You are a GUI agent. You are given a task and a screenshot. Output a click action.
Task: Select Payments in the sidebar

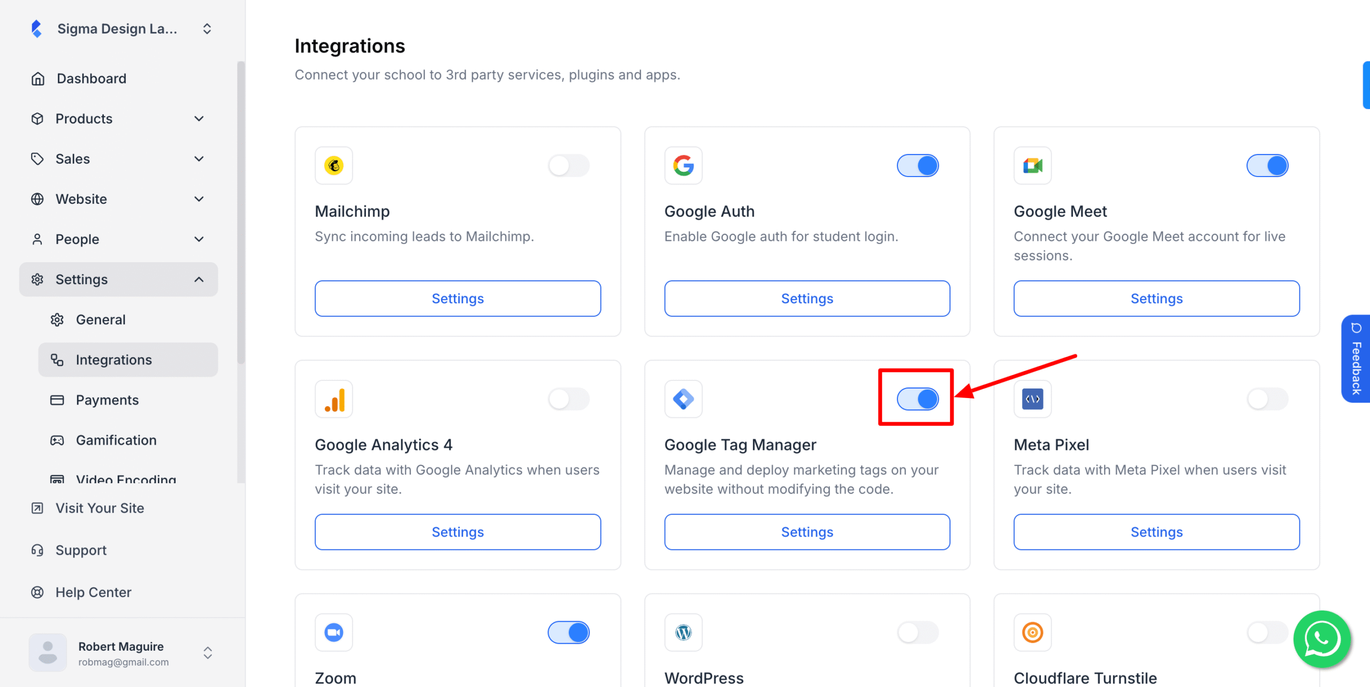tap(127, 400)
